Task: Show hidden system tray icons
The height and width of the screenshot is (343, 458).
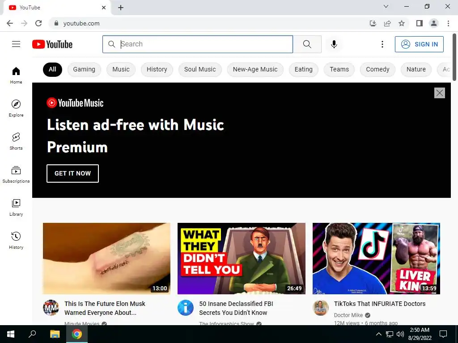Action: click(x=378, y=334)
